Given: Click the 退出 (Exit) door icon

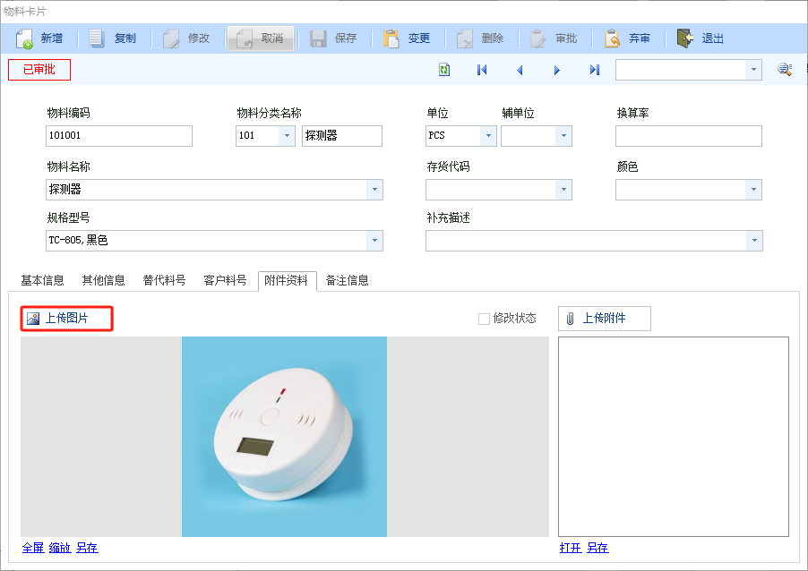Looking at the screenshot, I should 685,38.
